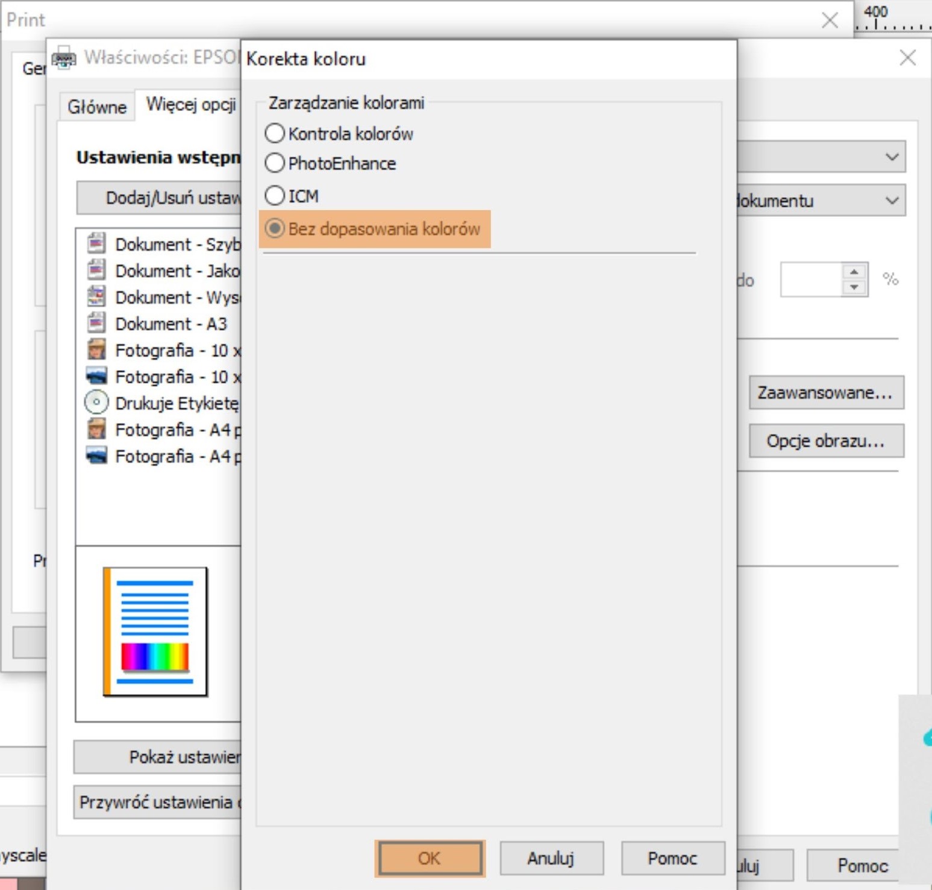Image resolution: width=932 pixels, height=890 pixels.
Task: Click the CD icon for 'Drukuje Etykietę'
Action: (96, 403)
